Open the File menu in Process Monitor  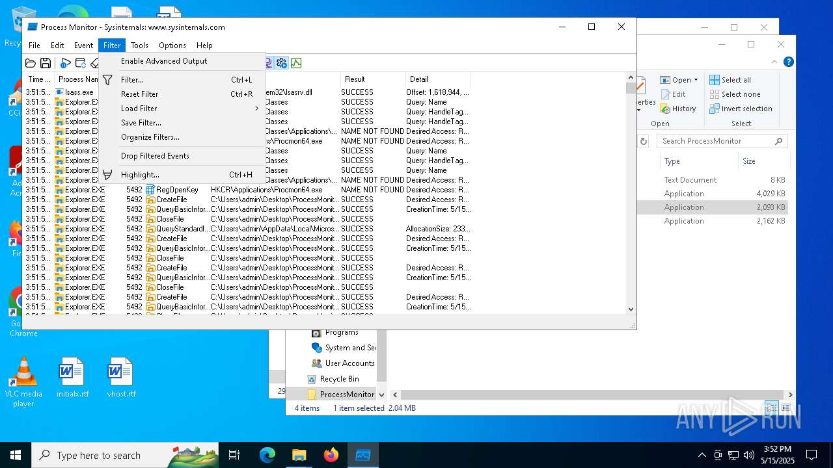(x=34, y=45)
